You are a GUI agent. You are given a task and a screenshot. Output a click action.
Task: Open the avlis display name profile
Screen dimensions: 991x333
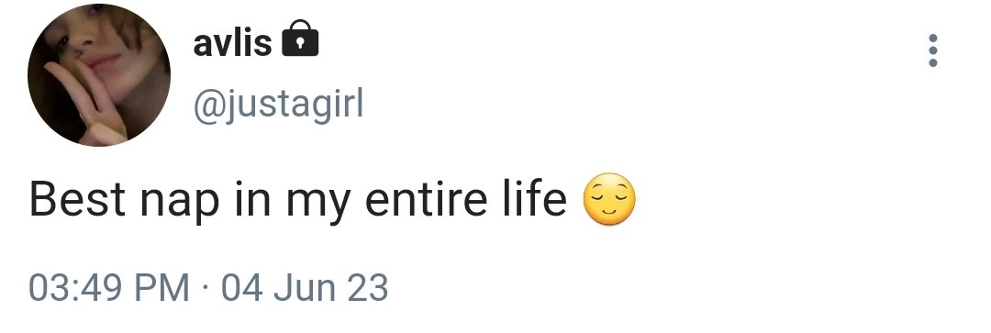point(232,43)
